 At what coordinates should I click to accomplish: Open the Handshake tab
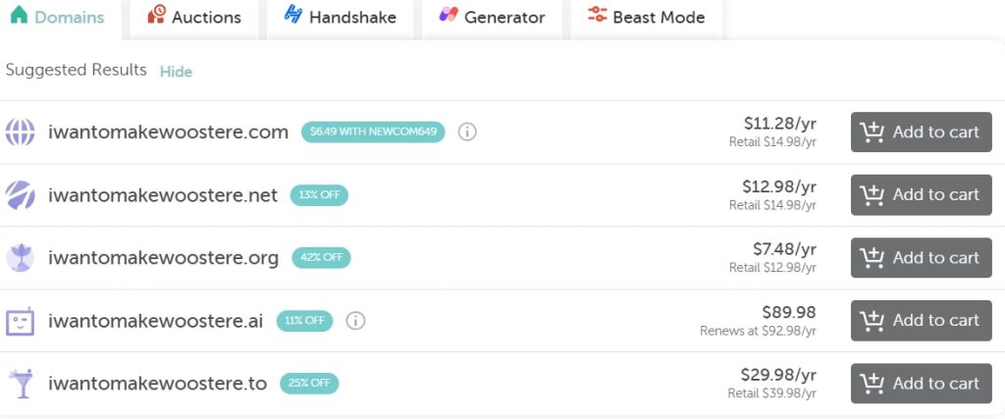pyautogui.click(x=340, y=17)
